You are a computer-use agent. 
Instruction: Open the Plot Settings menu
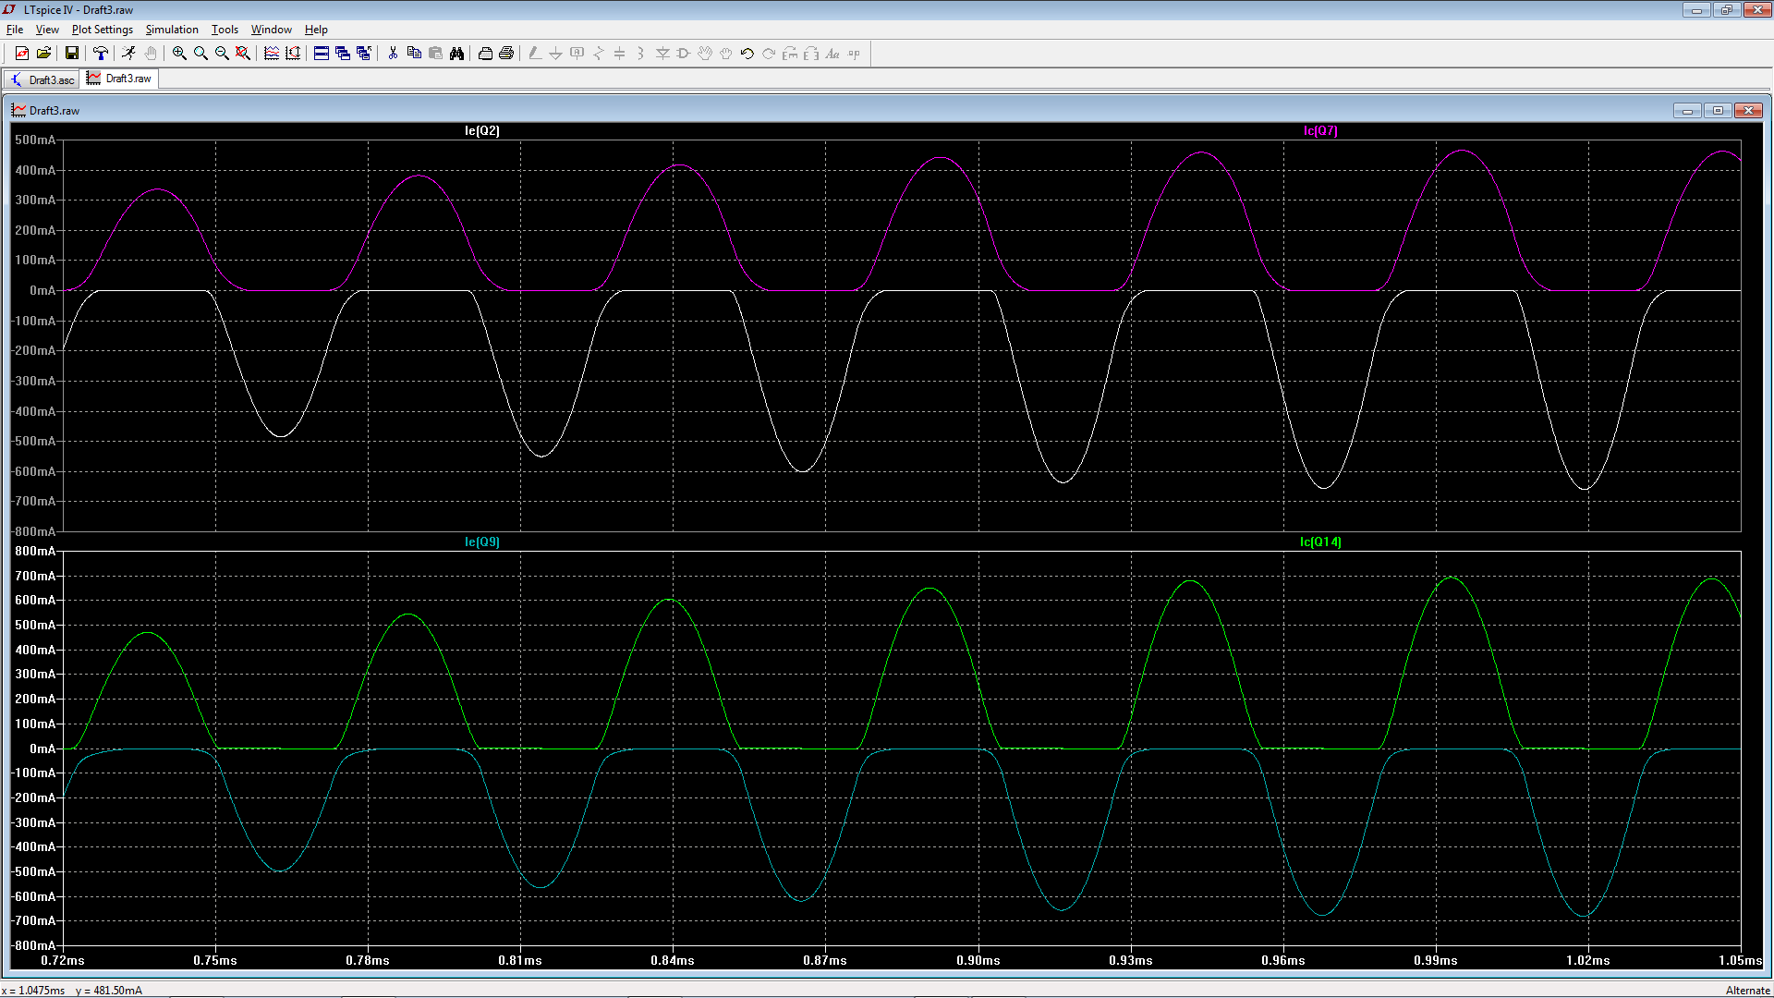coord(102,30)
